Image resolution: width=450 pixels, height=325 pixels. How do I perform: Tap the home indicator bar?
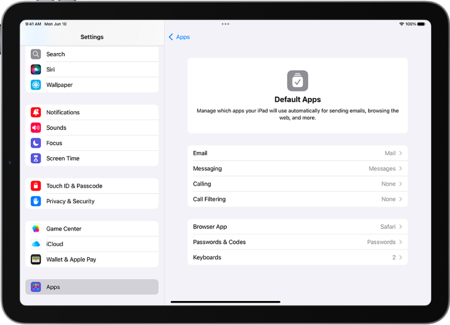pos(225,302)
